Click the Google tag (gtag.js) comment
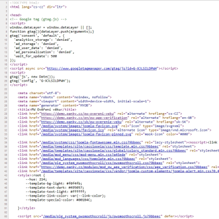The image size is (219, 219). coord(38,19)
